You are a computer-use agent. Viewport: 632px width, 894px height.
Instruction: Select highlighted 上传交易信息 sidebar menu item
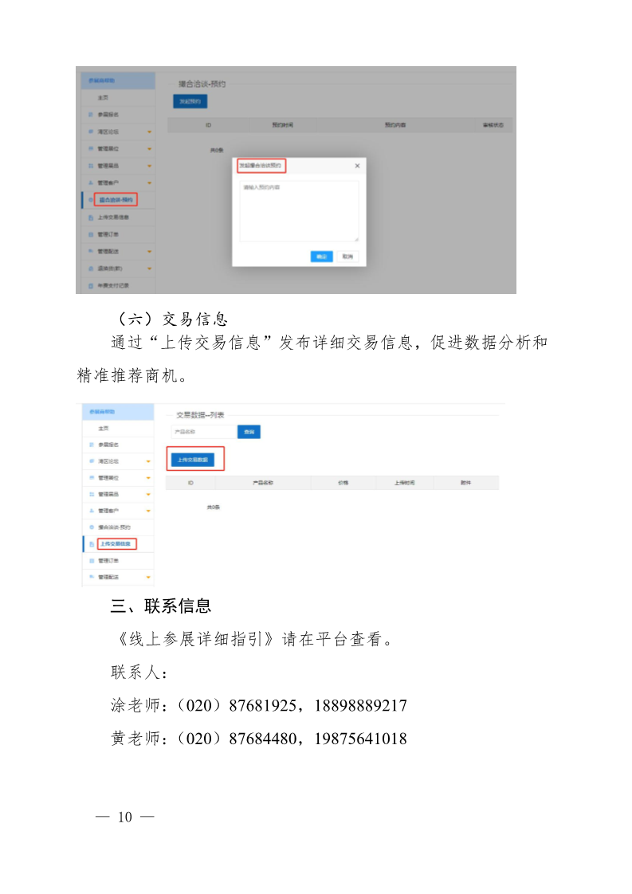point(116,544)
